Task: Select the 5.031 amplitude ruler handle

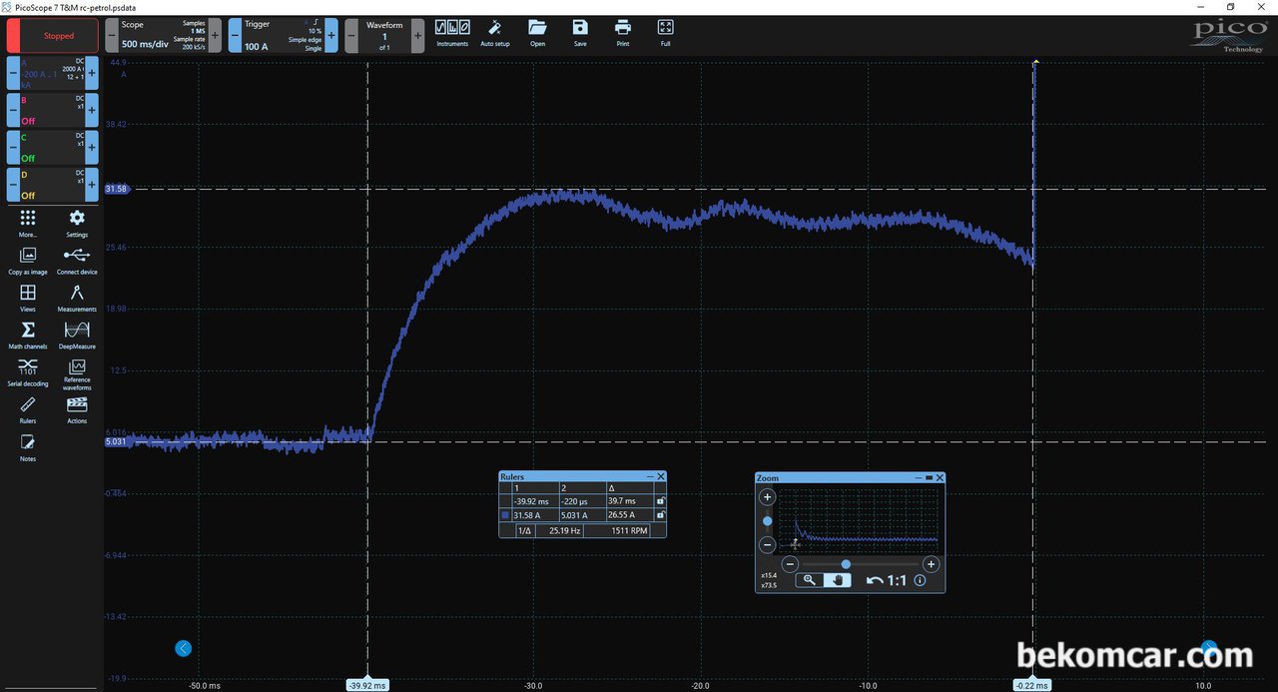Action: coord(117,441)
